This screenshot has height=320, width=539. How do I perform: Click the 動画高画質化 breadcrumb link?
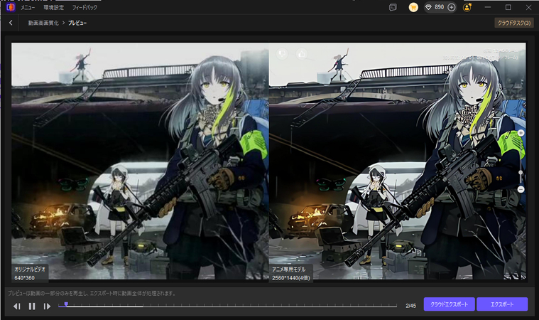point(43,23)
